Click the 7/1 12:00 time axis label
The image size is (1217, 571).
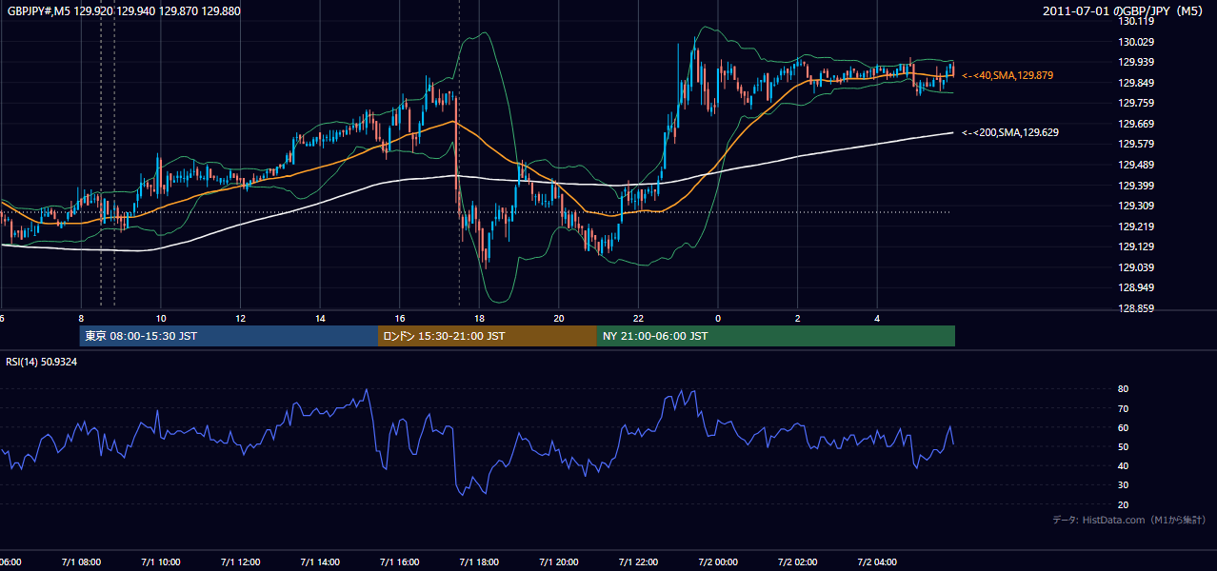point(240,562)
